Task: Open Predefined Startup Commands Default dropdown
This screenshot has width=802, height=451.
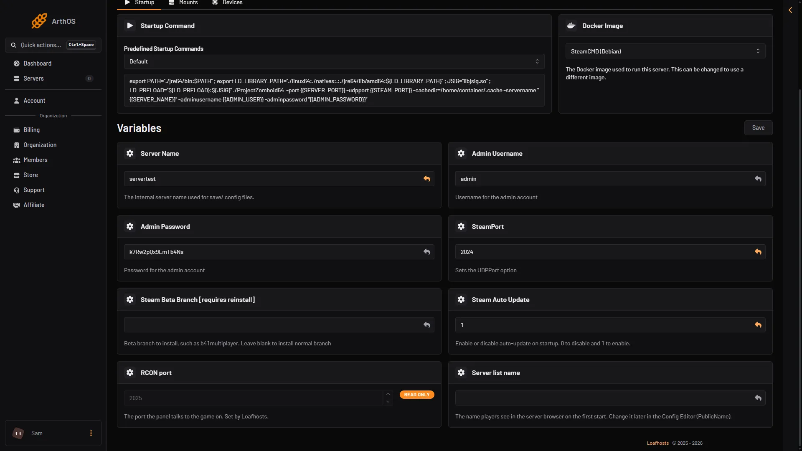Action: (x=334, y=61)
